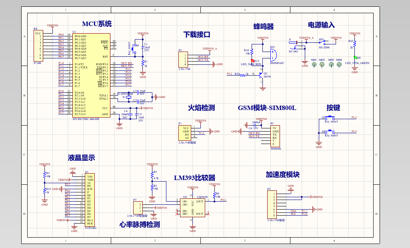The image size is (410, 248).
Task: Click the 'P3.5' net label beside S4
Action: click(354, 131)
